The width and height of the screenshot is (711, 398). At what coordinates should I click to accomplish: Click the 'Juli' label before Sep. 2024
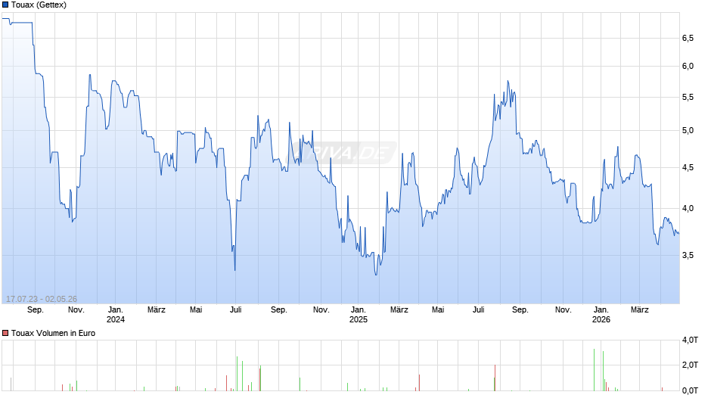(x=235, y=310)
